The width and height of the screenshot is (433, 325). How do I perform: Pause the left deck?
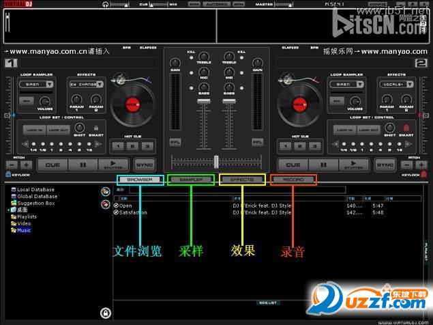coord(83,165)
